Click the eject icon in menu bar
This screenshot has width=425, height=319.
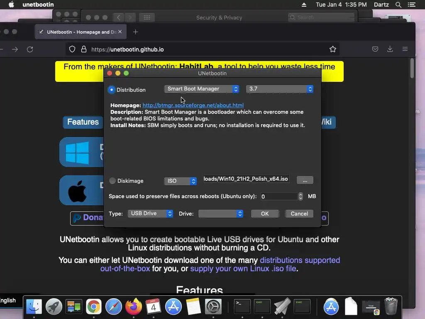(304, 5)
